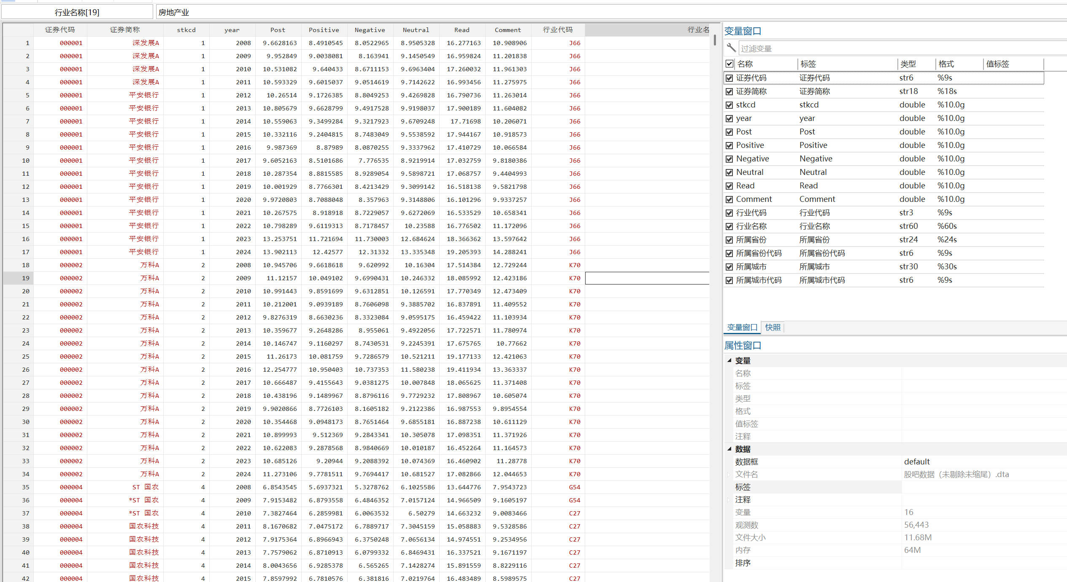Viewport: 1067px width, 582px height.
Task: Click the 数据框 default property value
Action: 917,461
